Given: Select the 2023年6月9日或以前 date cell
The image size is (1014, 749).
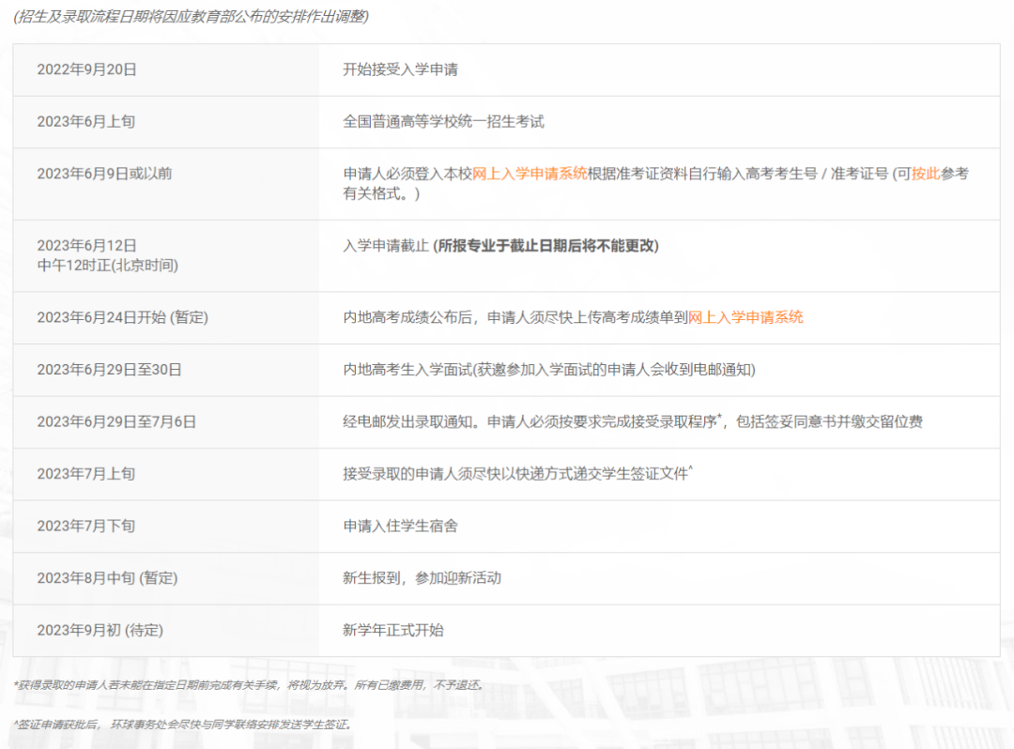Looking at the screenshot, I should click(x=105, y=174).
